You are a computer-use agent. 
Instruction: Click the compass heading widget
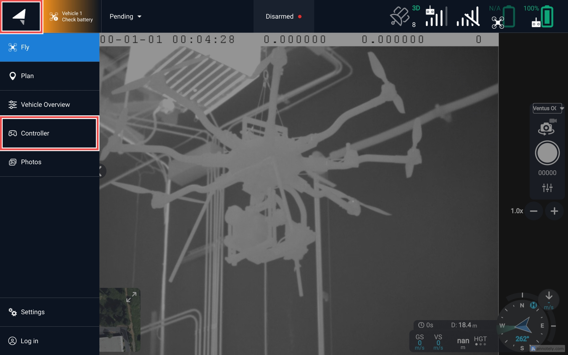tap(523, 326)
